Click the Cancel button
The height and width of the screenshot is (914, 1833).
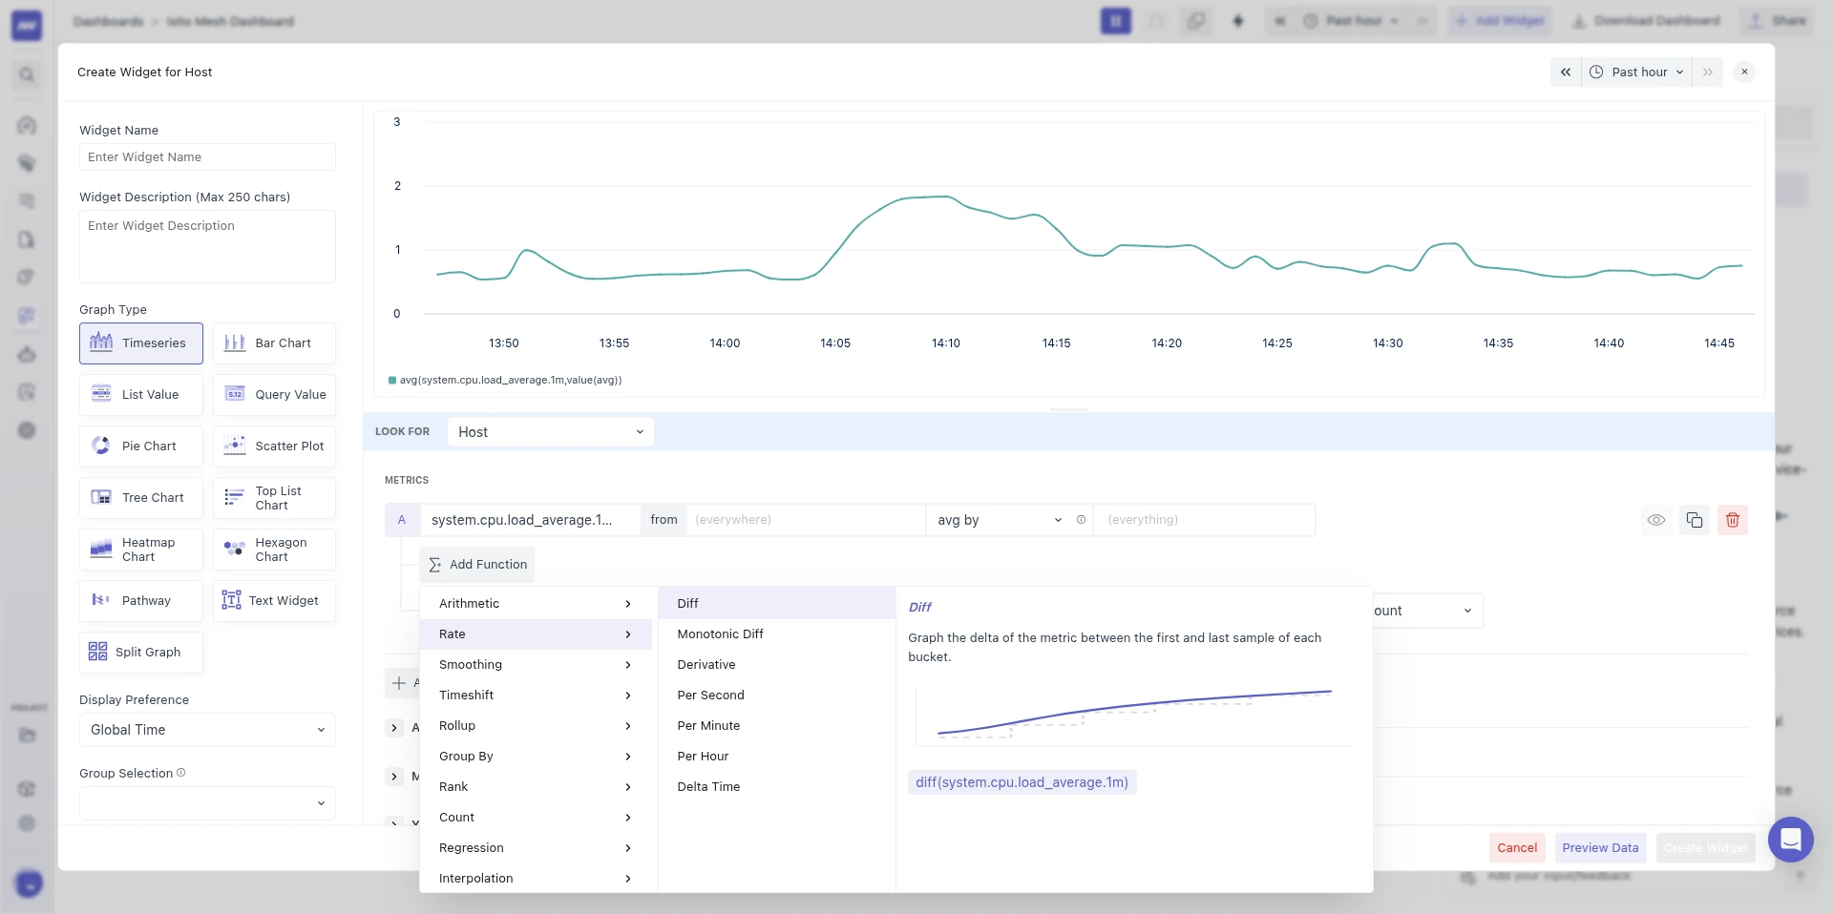[x=1517, y=847]
